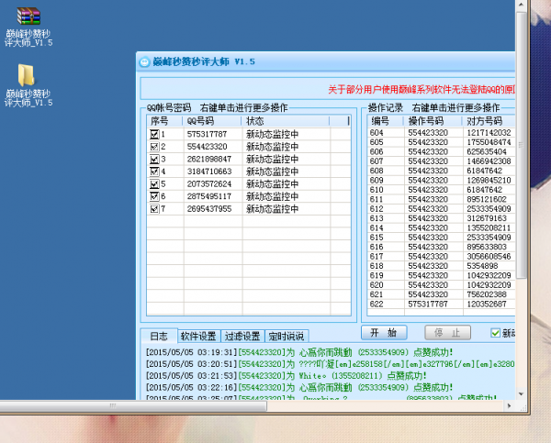This screenshot has height=443, width=551.
Task: Uncheck account row 6 (2875495117)
Action: [x=154, y=196]
